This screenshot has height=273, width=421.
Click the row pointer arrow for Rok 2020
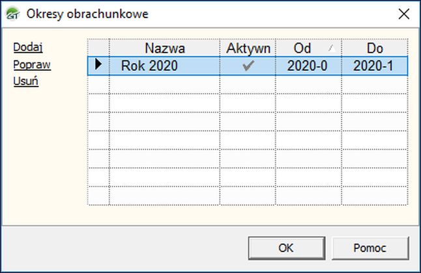click(x=98, y=64)
